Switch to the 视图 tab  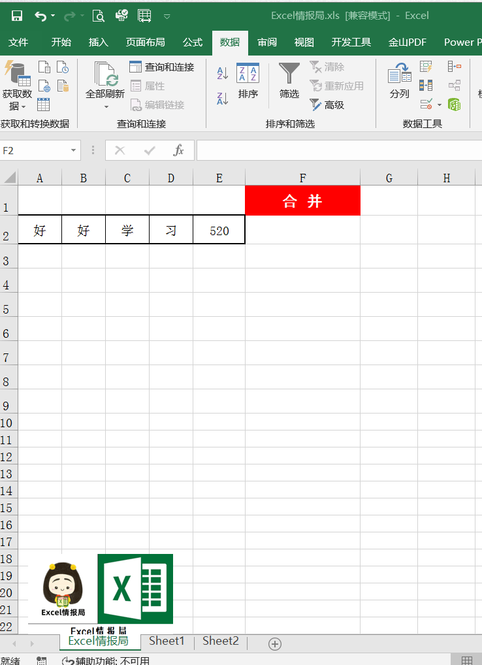[x=304, y=42]
